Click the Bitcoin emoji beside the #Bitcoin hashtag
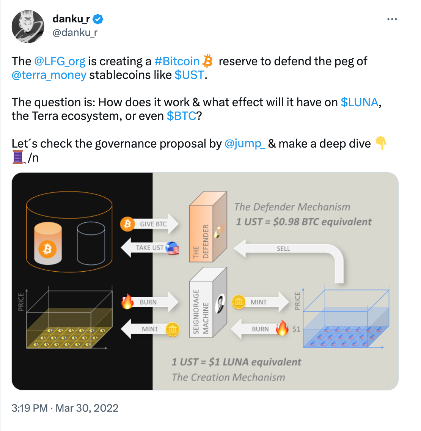The width and height of the screenshot is (421, 431). [x=207, y=61]
